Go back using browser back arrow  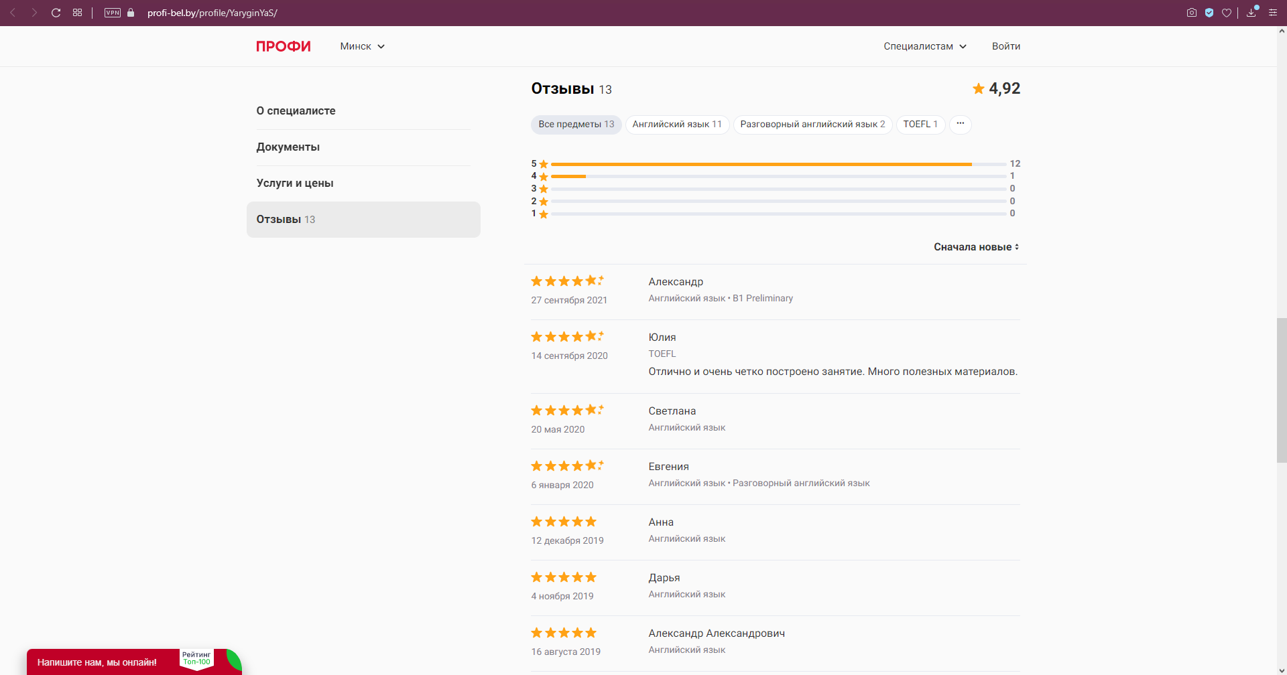click(x=13, y=13)
